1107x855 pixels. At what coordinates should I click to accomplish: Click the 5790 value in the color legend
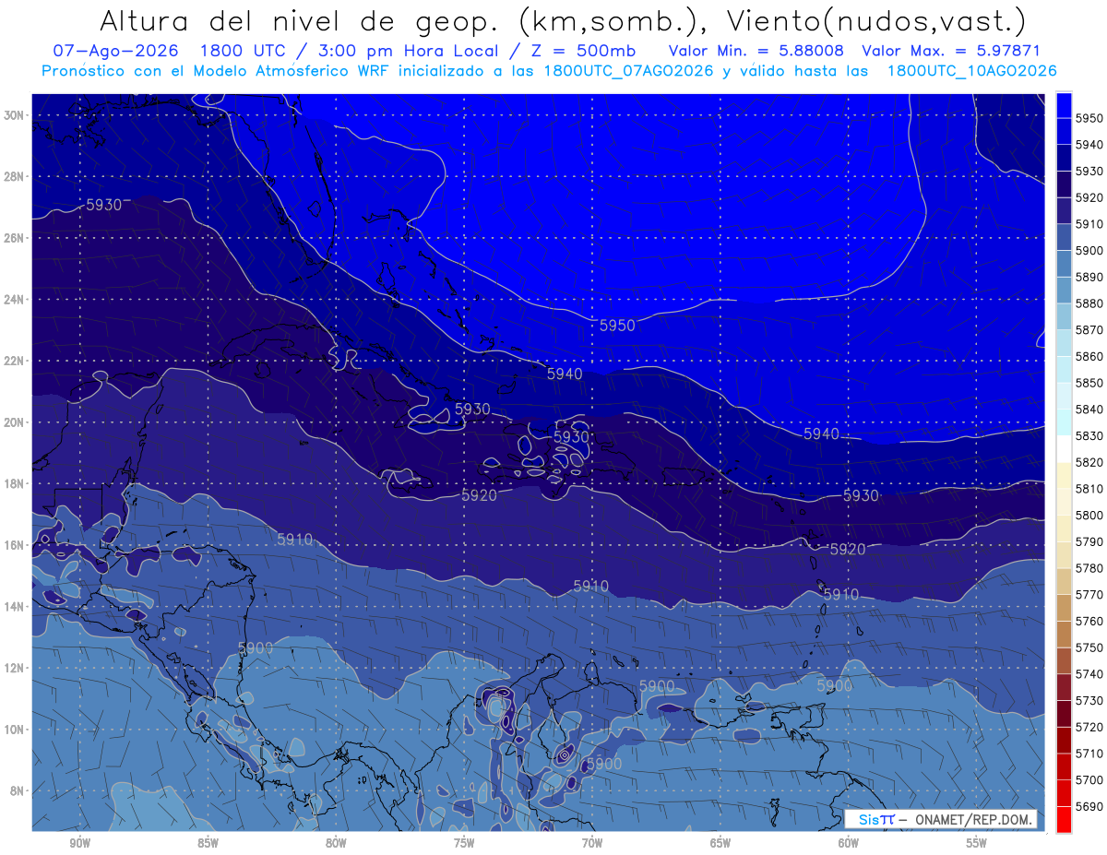pyautogui.click(x=1089, y=541)
